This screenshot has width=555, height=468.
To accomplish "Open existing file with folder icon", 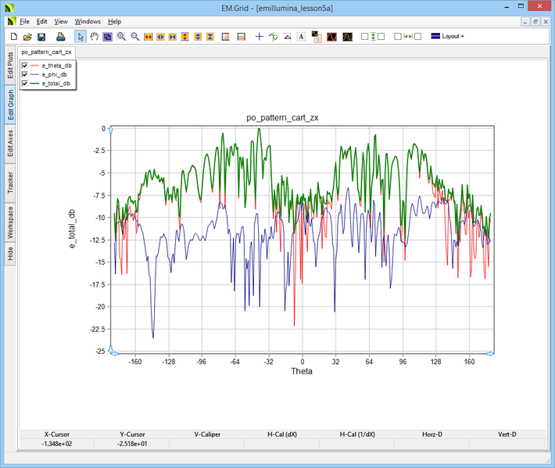I will click(27, 37).
